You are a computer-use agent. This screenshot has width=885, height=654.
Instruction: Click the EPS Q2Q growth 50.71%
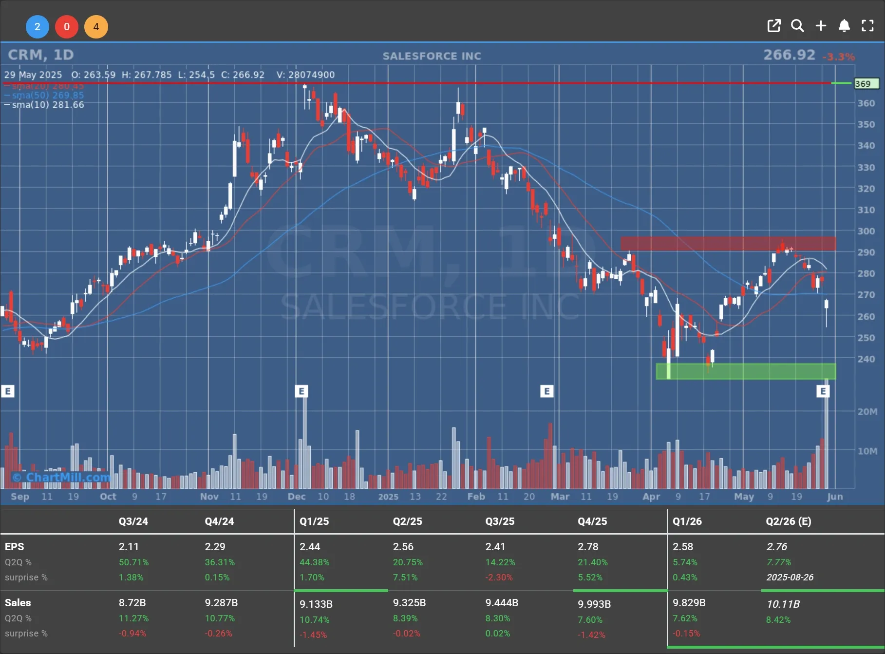tap(134, 562)
